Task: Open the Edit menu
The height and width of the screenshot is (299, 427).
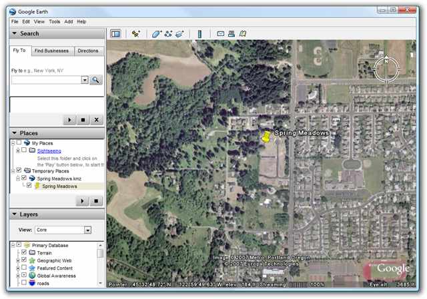Action: pos(26,22)
